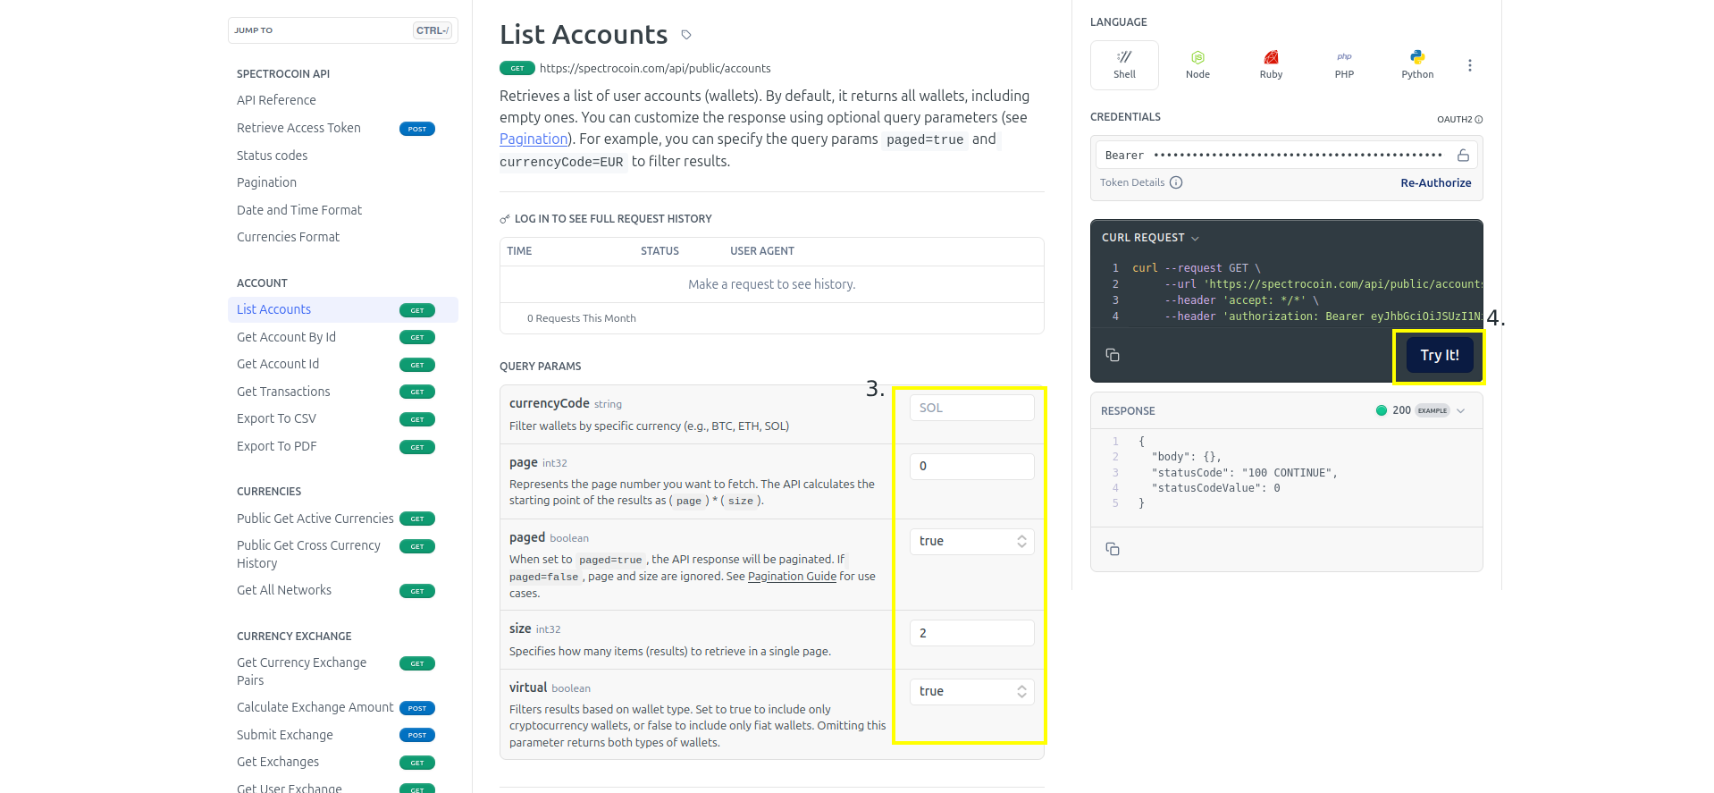Open the Pagination link in description
The image size is (1714, 793).
(x=534, y=139)
